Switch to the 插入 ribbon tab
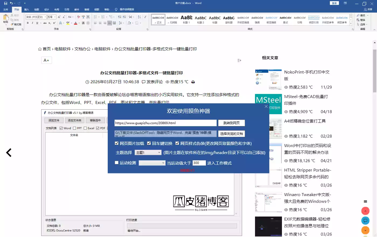The width and height of the screenshot is (377, 237). click(26, 9)
